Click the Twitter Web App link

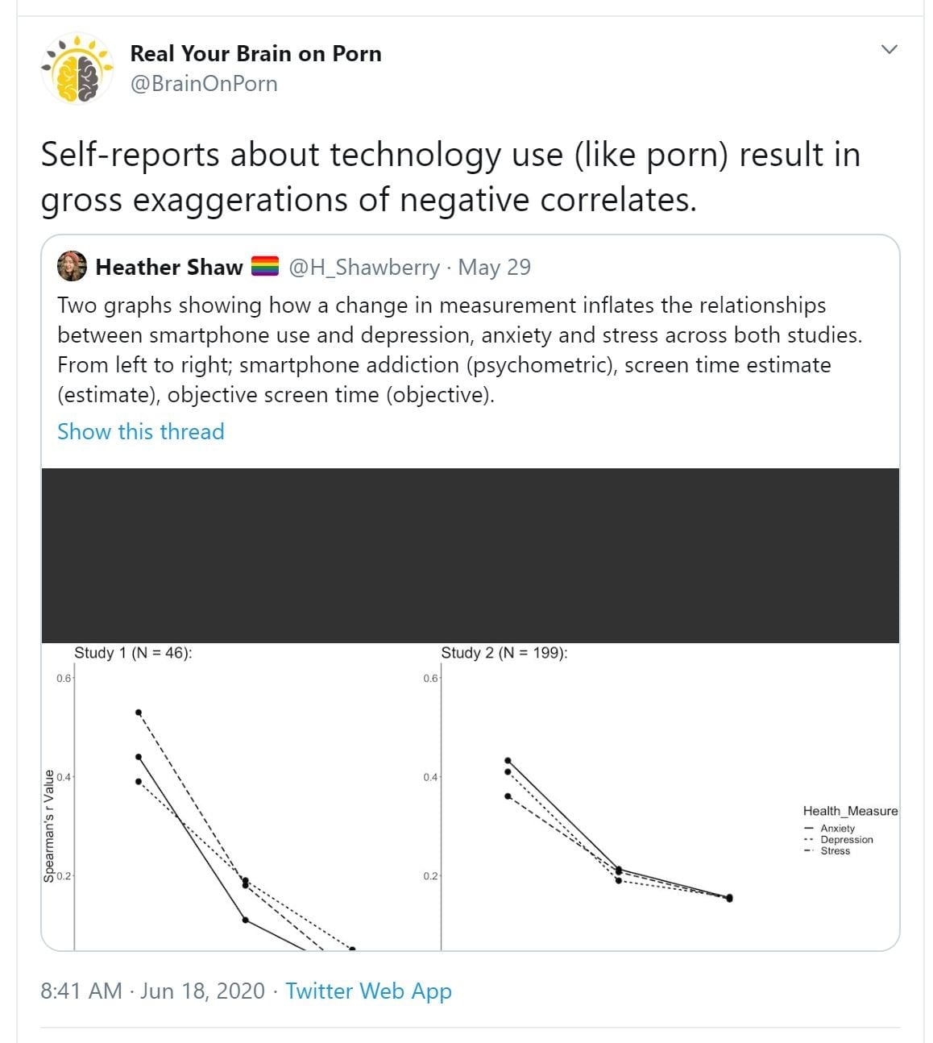pyautogui.click(x=368, y=991)
